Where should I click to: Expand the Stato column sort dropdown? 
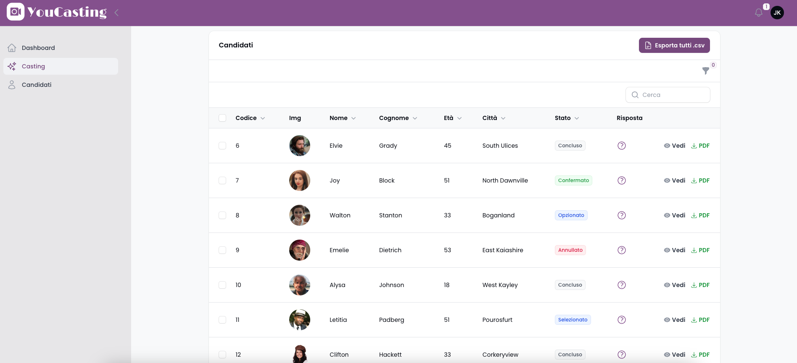577,118
